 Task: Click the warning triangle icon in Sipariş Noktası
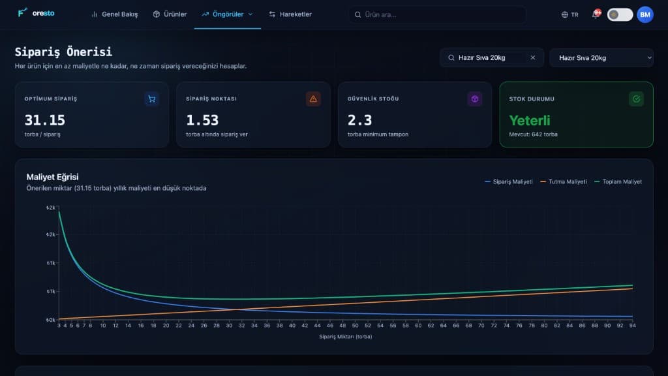(x=313, y=99)
